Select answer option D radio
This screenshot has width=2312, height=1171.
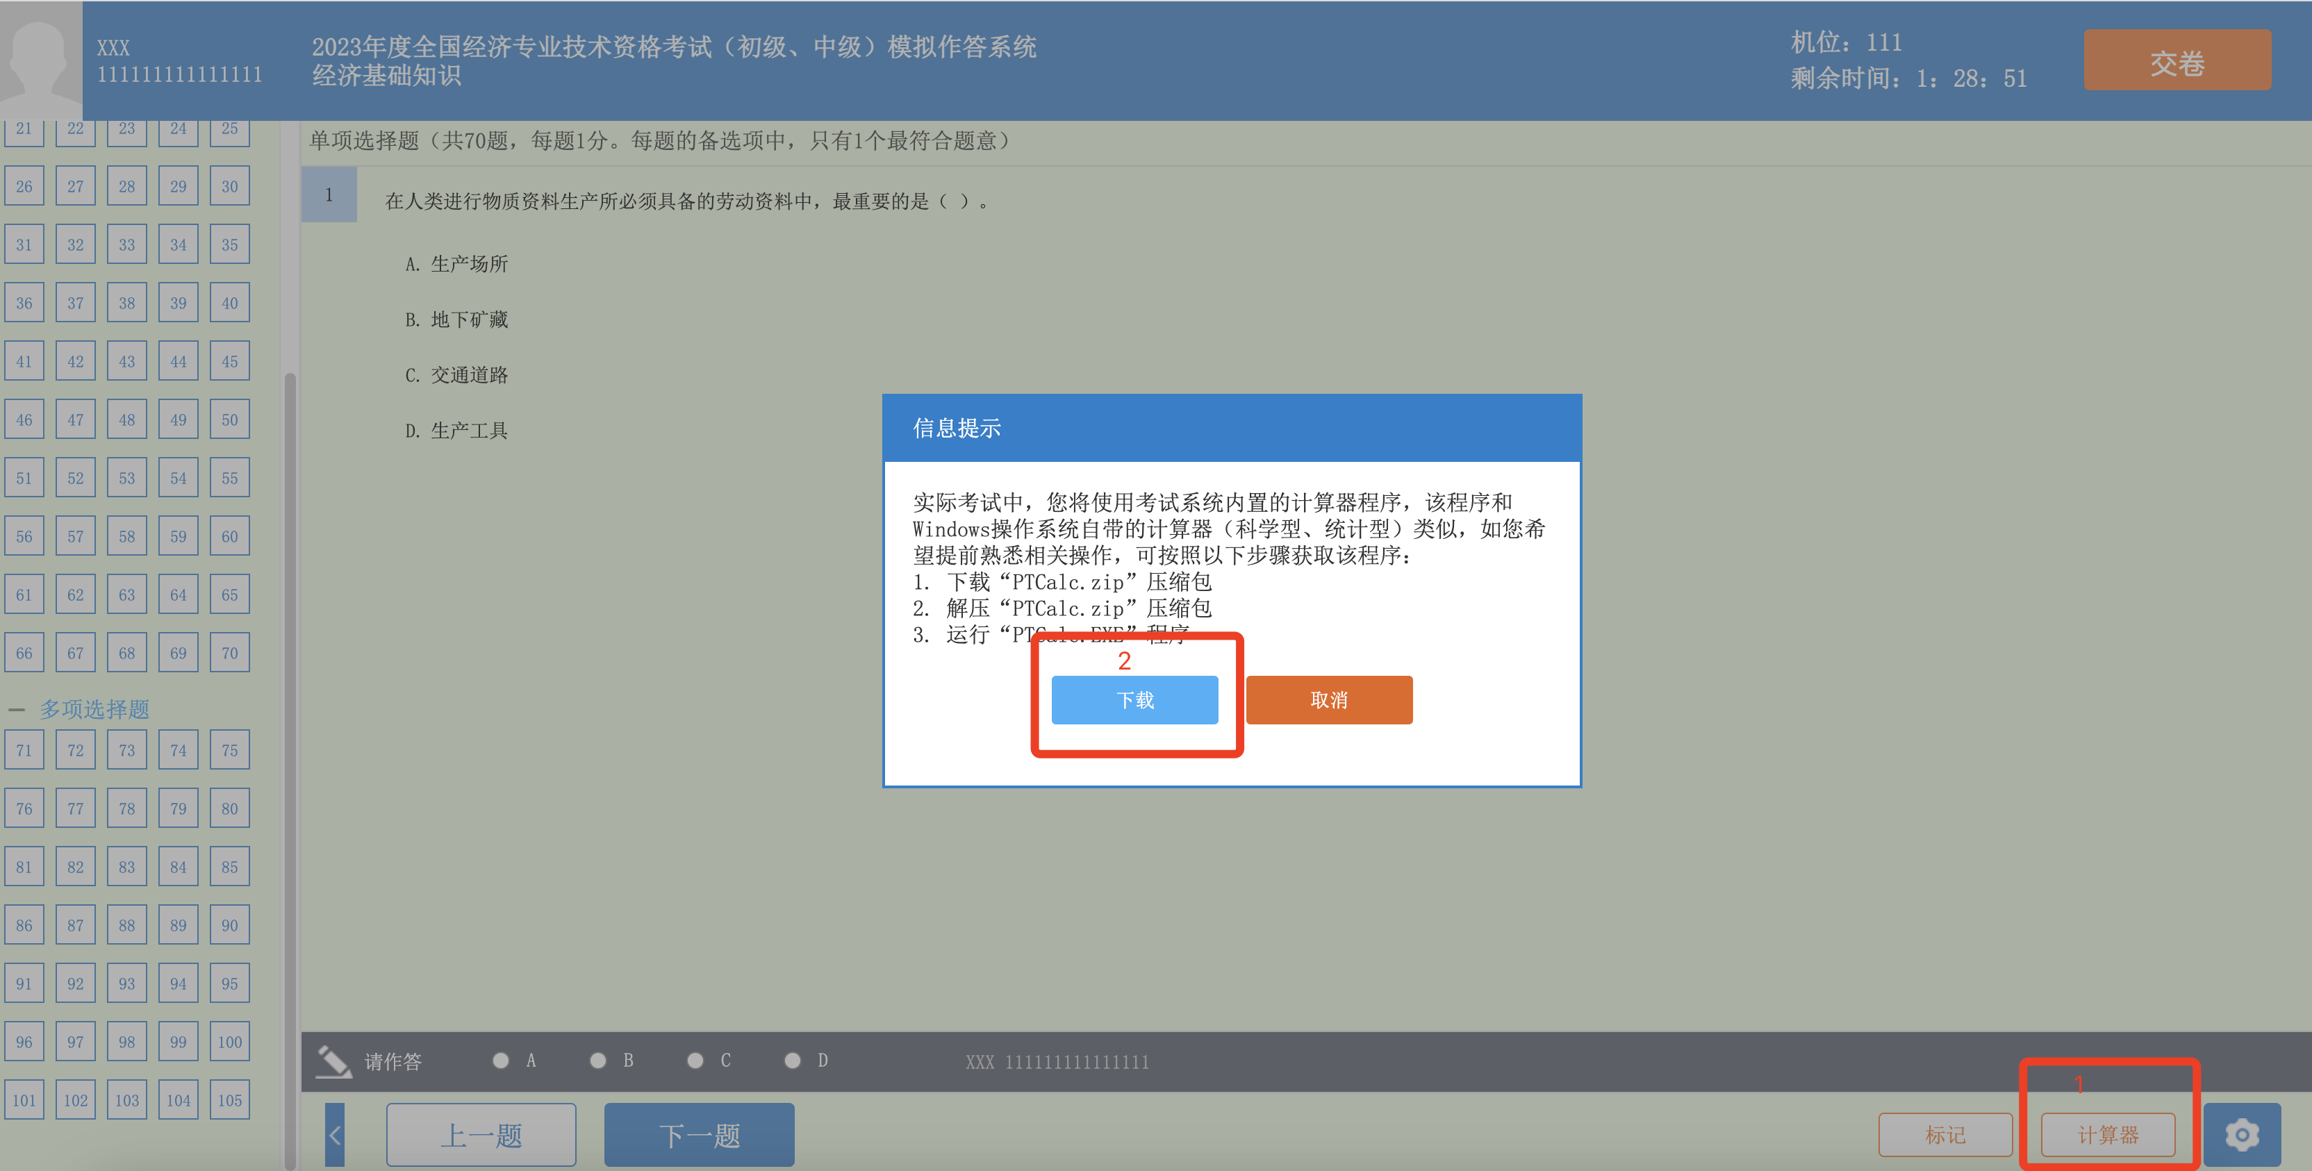tap(791, 1061)
